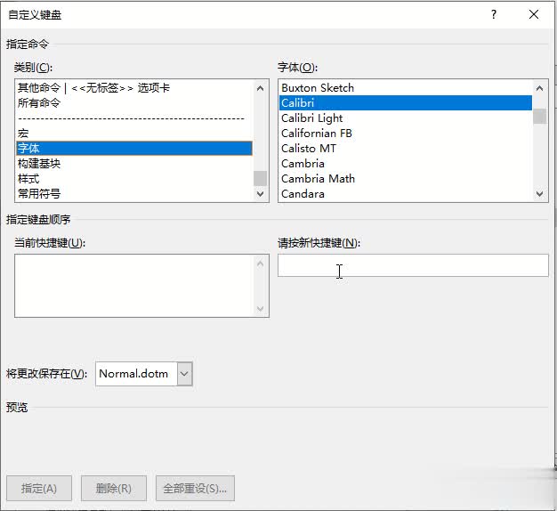Click inside the 当前快捷键 list box

pyautogui.click(x=141, y=286)
